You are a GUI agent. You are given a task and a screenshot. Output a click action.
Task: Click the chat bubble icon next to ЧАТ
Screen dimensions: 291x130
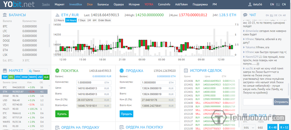[x=245, y=15]
